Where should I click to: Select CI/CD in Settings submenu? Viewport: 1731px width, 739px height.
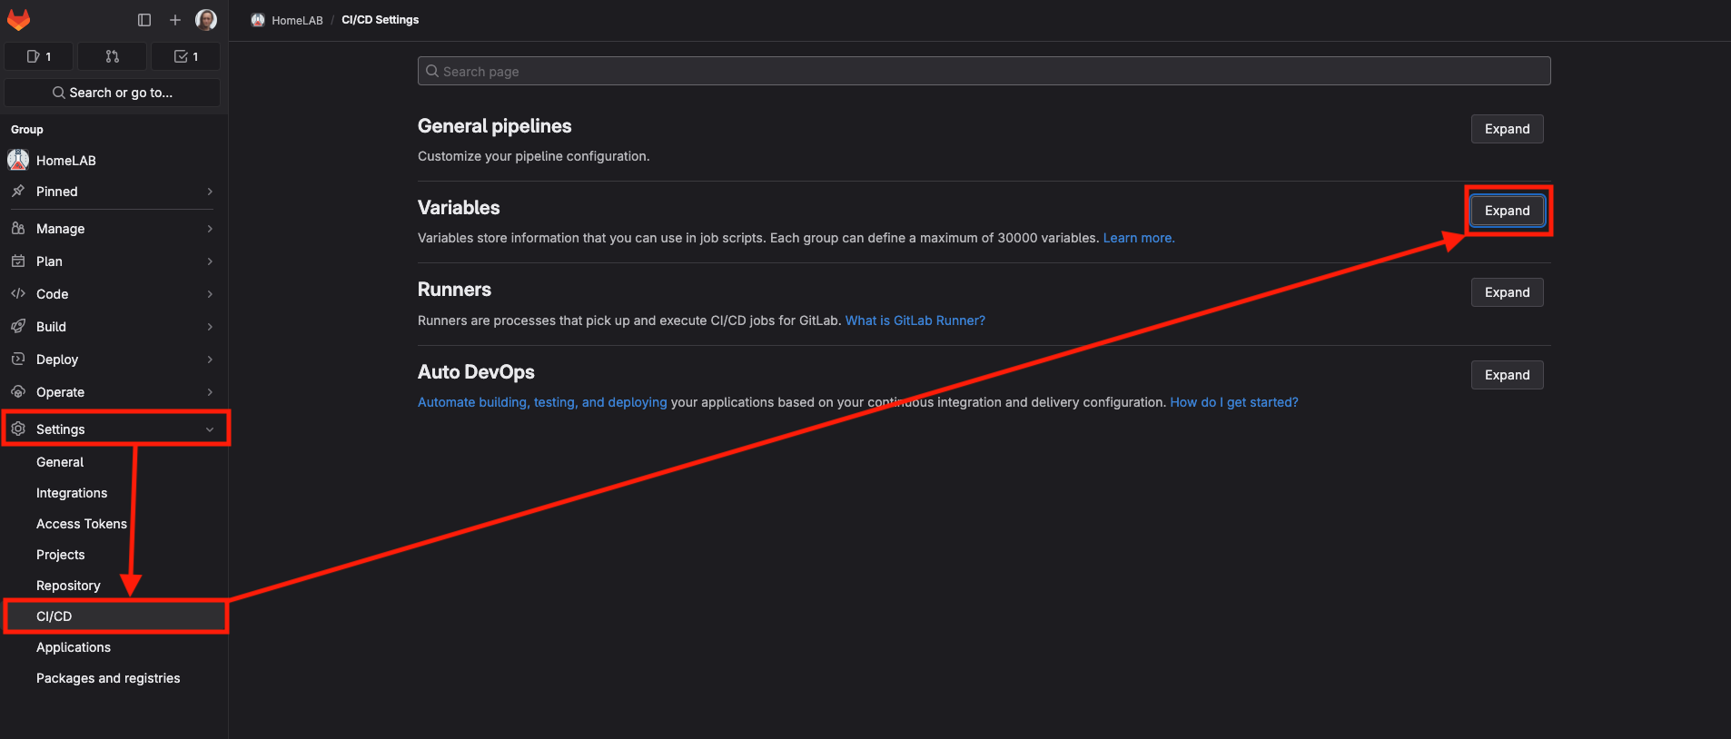pyautogui.click(x=54, y=616)
